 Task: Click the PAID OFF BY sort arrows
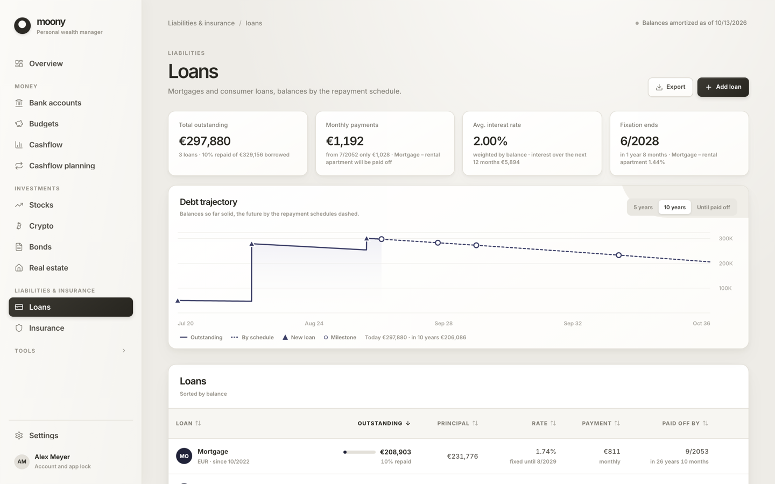706,423
